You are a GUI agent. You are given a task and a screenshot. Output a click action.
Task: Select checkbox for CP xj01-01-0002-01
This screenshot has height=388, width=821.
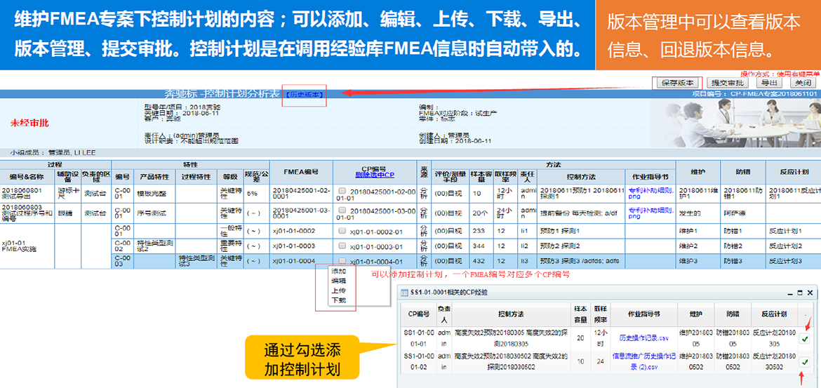click(342, 231)
